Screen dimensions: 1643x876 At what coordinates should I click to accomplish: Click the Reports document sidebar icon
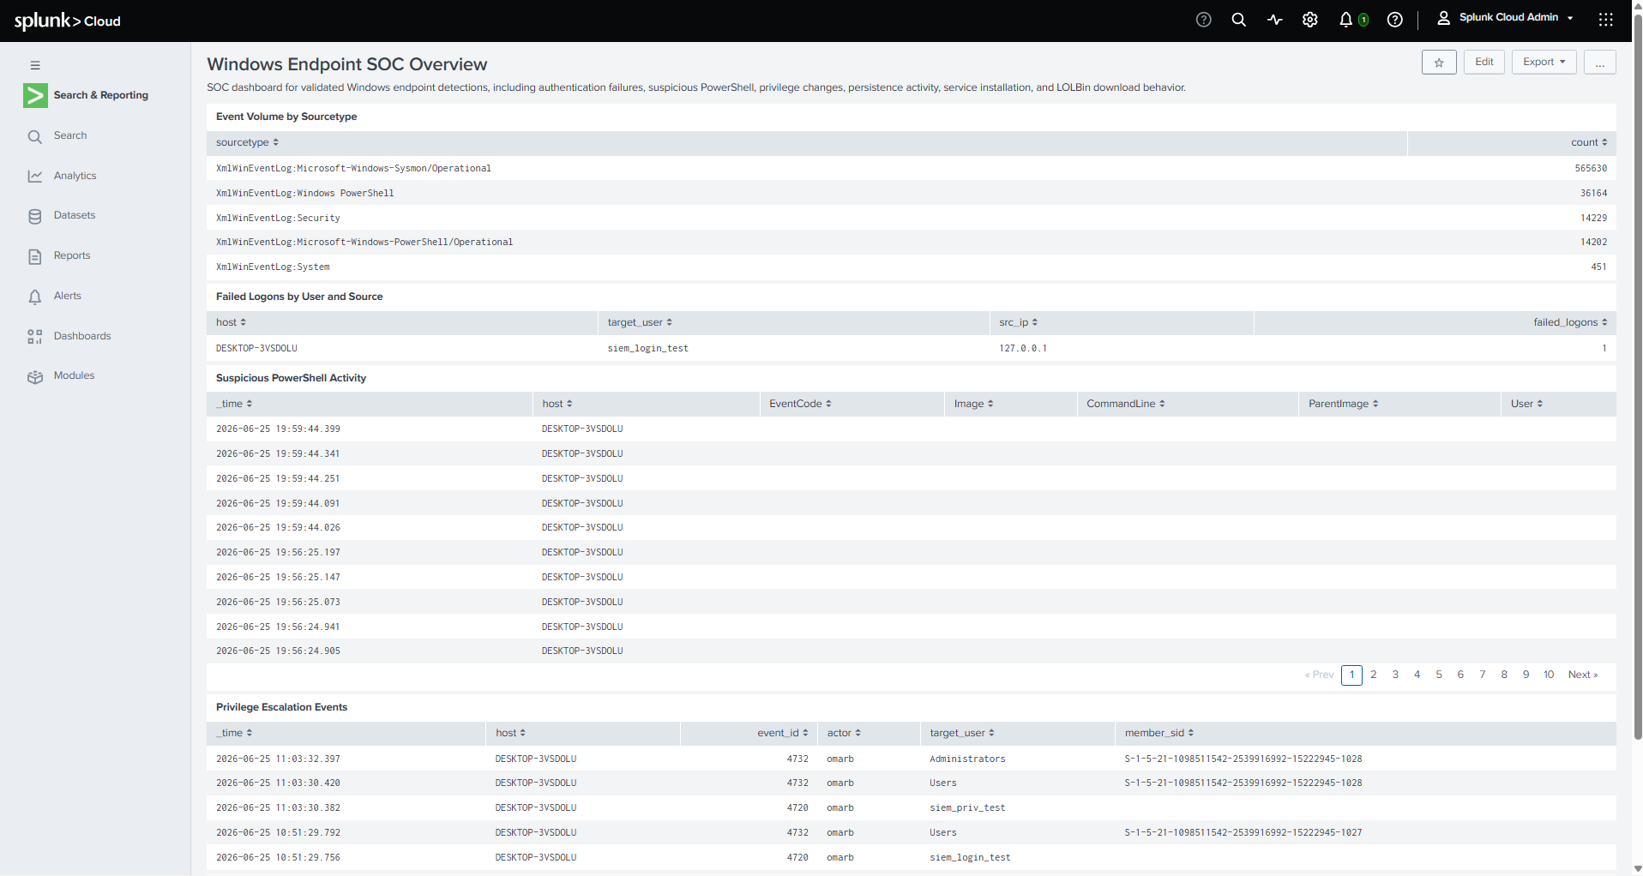tap(35, 256)
